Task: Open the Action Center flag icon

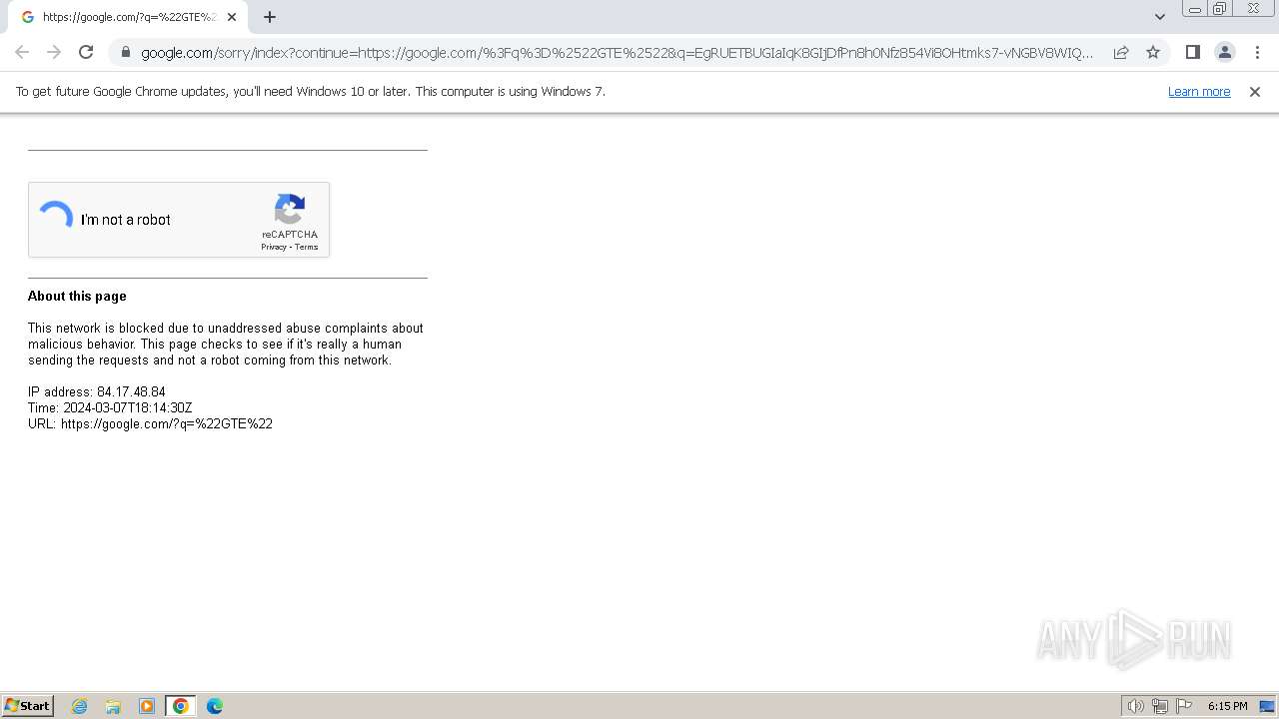Action: pos(1184,706)
